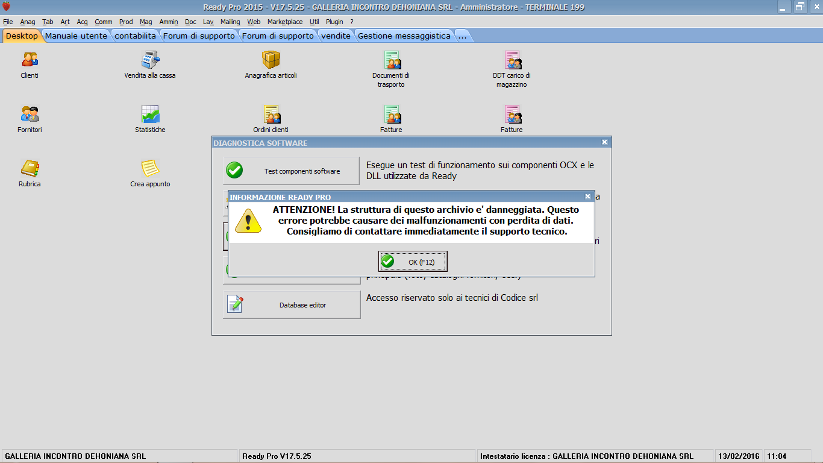Viewport: 823px width, 463px height.
Task: Click status bar time 11:04
Action: click(x=777, y=456)
